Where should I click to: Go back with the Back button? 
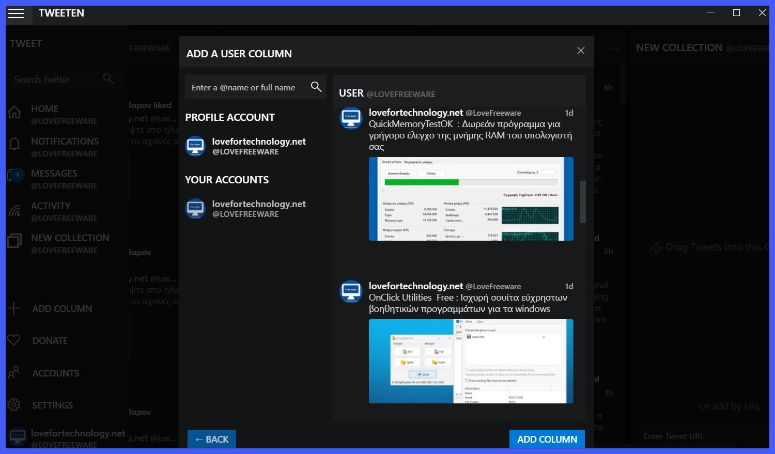(212, 439)
